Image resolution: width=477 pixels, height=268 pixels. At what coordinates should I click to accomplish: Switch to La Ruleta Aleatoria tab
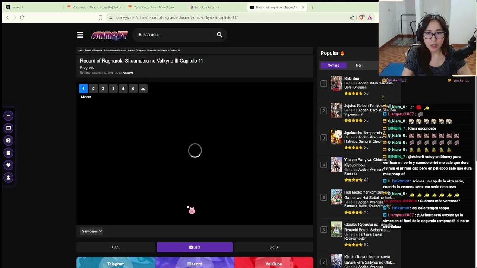click(216, 7)
